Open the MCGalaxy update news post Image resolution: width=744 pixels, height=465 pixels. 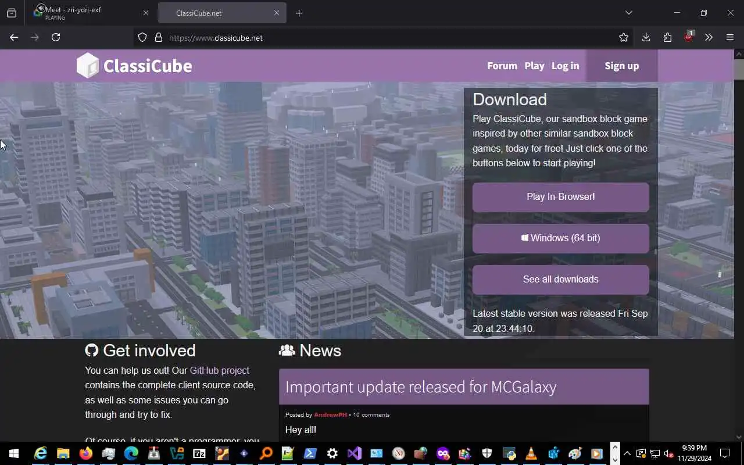tap(421, 387)
